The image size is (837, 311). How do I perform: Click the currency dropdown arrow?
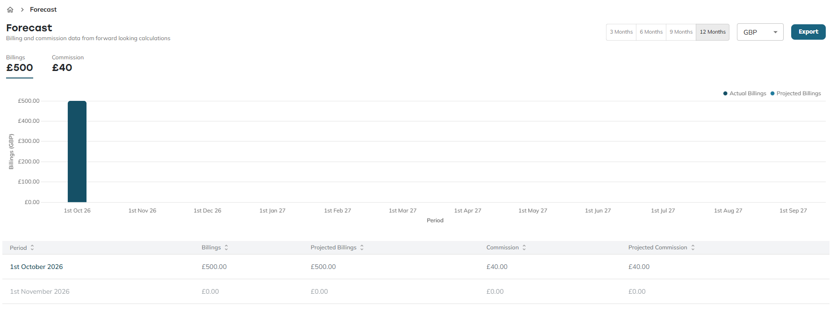[775, 32]
